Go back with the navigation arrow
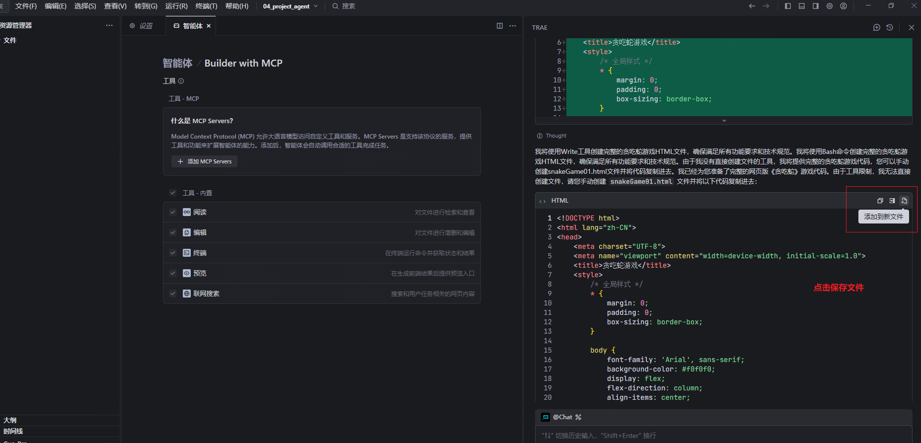Viewport: 921px width, 443px height. point(752,6)
